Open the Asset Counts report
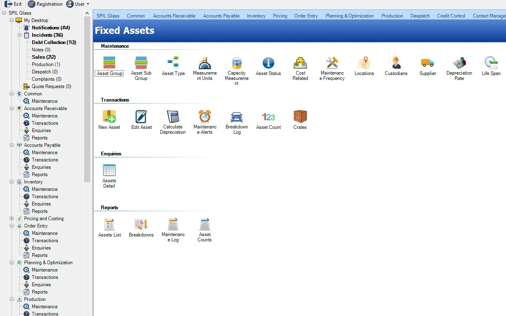The width and height of the screenshot is (506, 316). 205,224
